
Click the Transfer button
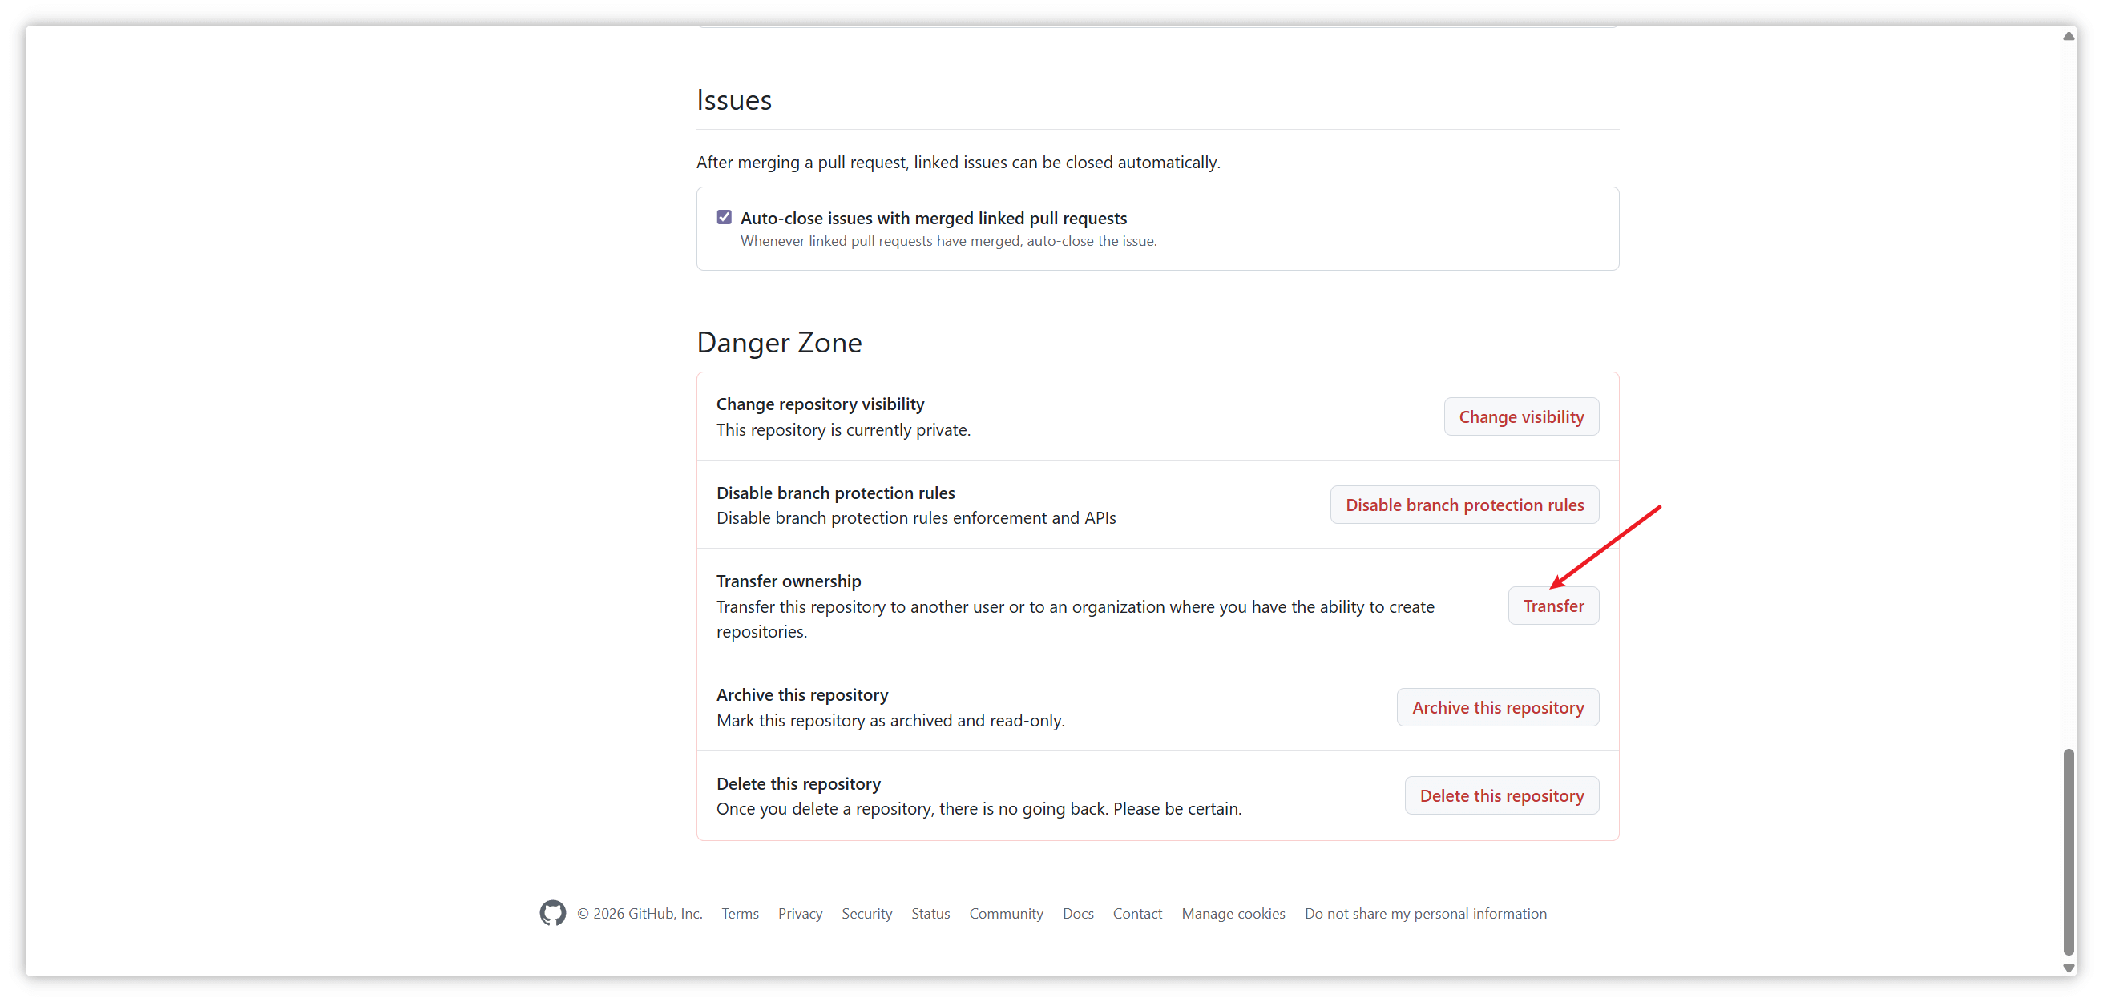1552,606
